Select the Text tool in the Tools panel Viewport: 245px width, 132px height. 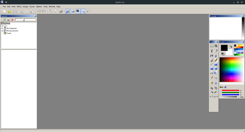pyautogui.click(x=211, y=51)
